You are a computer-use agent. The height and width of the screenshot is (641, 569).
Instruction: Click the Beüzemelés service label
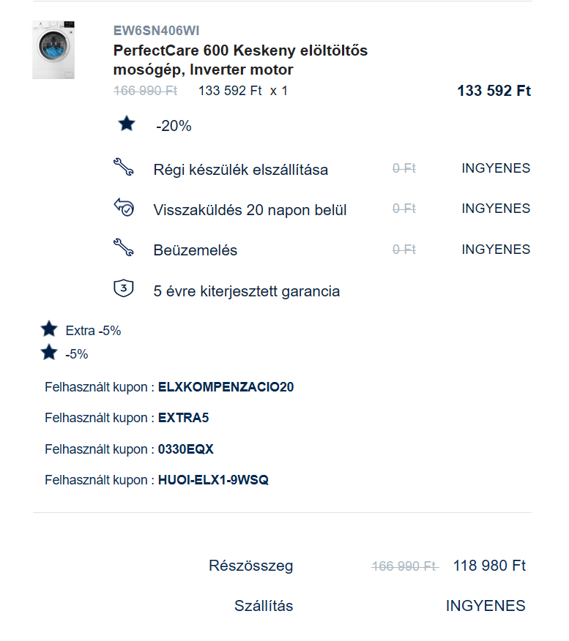tap(195, 250)
